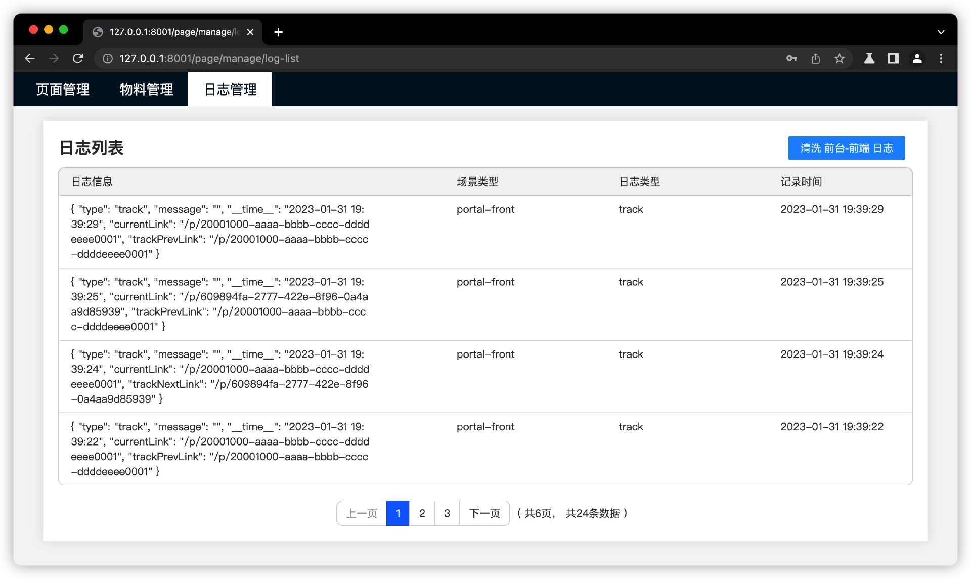
Task: Open the browser profile icon
Action: click(x=917, y=59)
